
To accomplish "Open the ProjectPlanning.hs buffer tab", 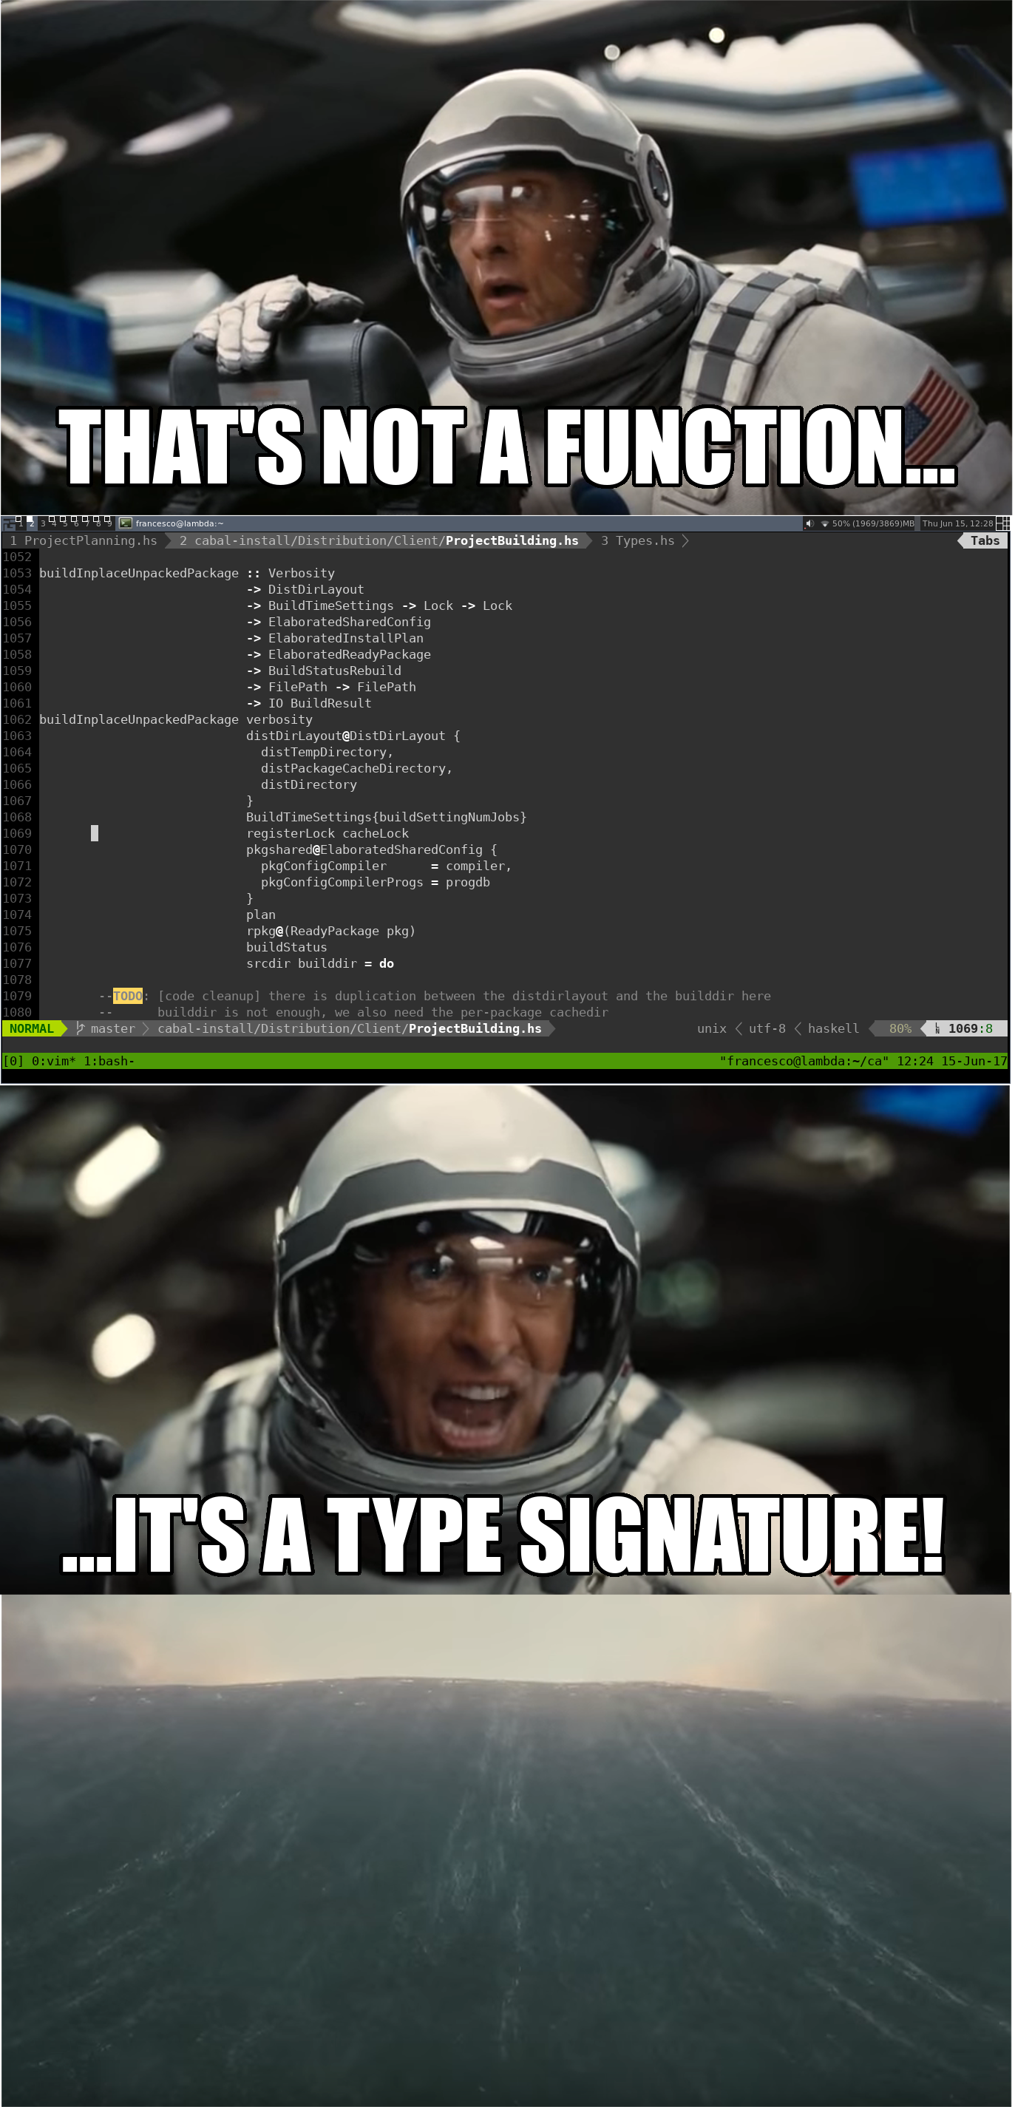I will click(x=84, y=540).
